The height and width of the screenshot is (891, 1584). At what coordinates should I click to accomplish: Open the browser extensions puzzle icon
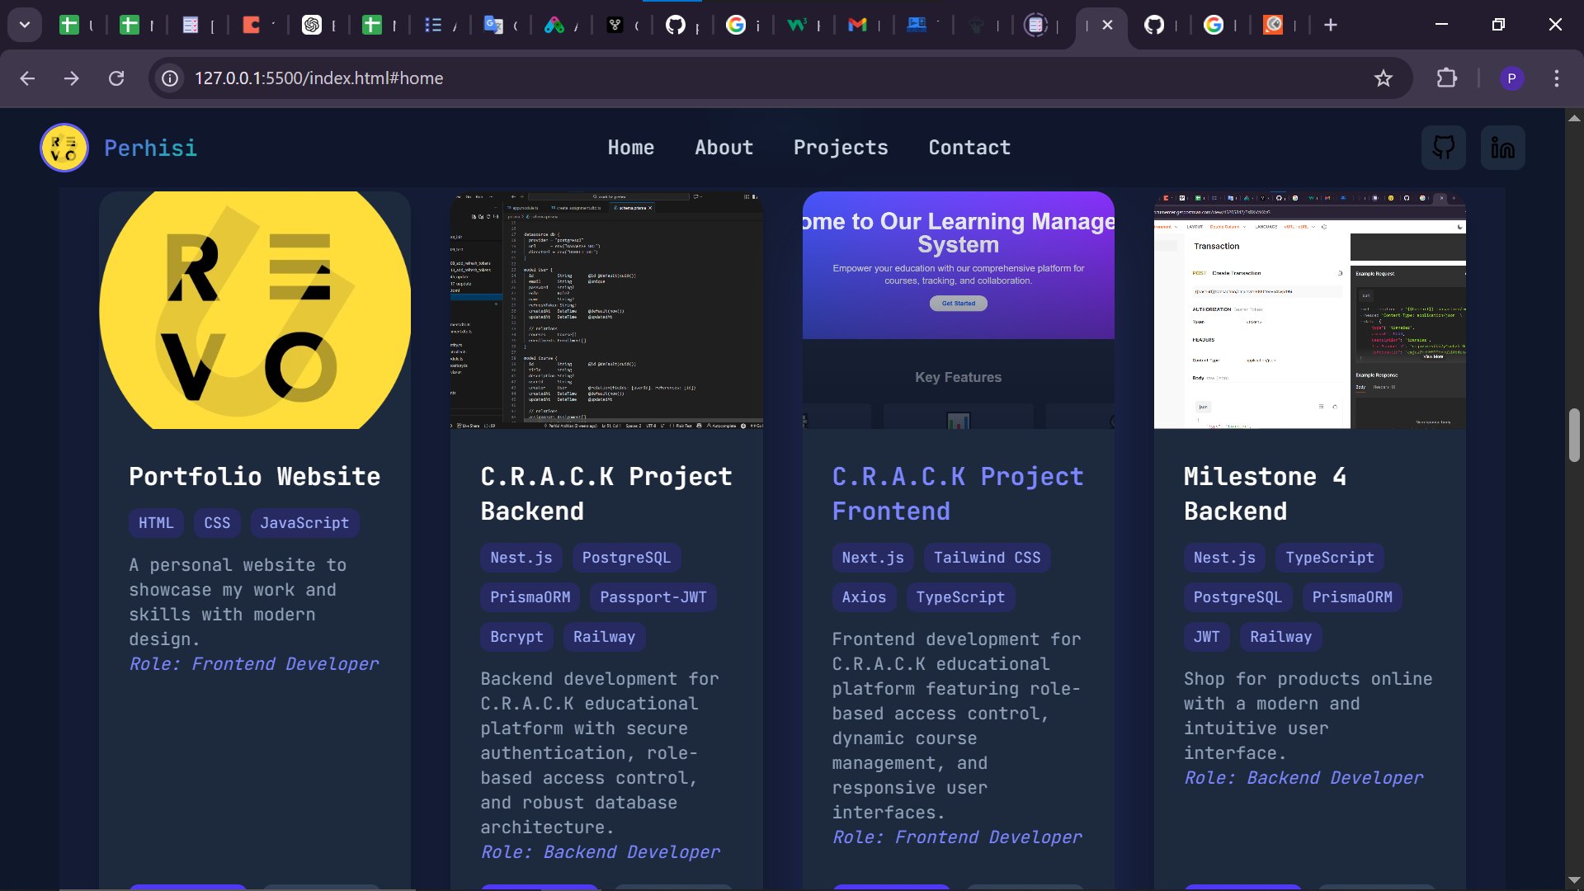[1446, 78]
